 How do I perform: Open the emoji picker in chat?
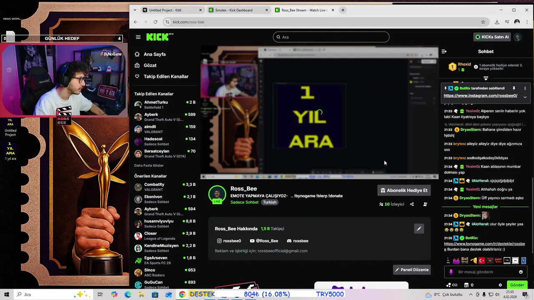click(521, 272)
